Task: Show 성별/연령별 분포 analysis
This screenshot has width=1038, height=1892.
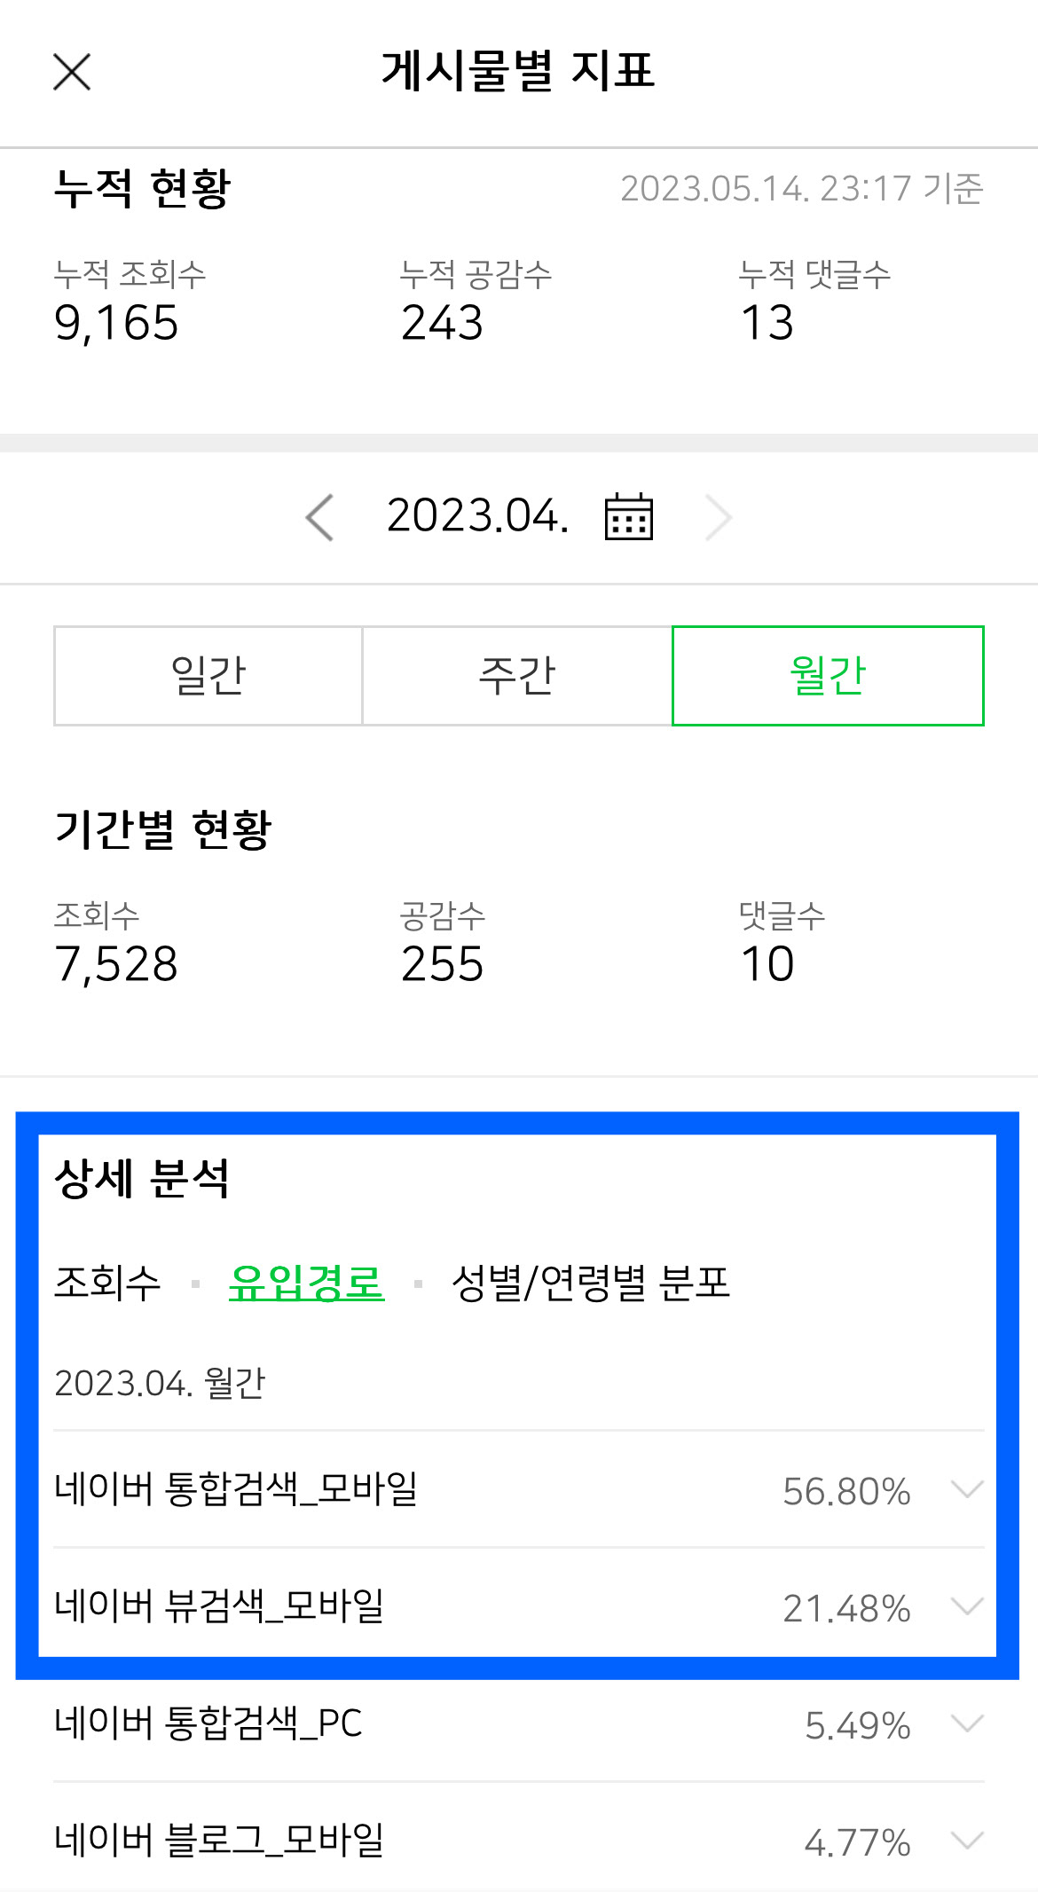Action: 590,1283
